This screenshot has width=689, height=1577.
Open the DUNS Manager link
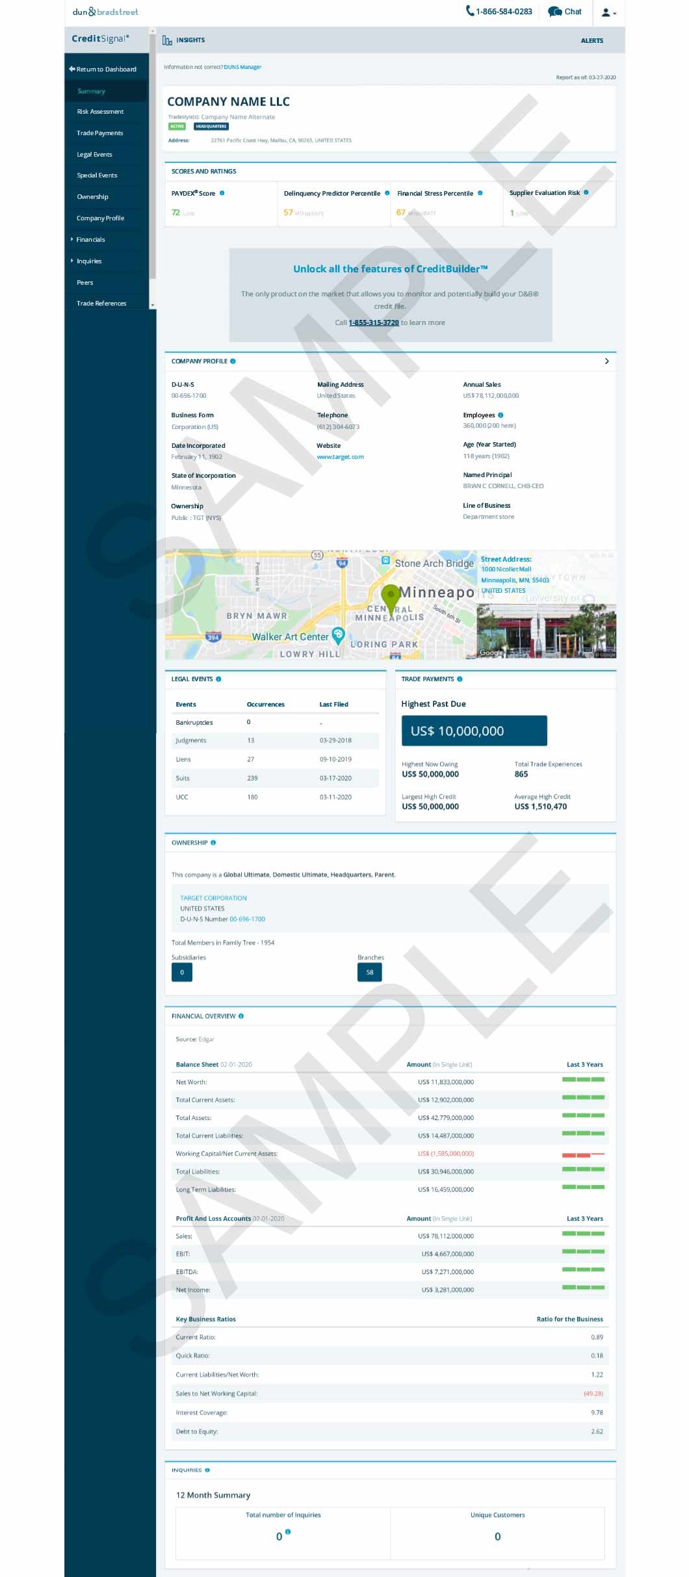[242, 67]
